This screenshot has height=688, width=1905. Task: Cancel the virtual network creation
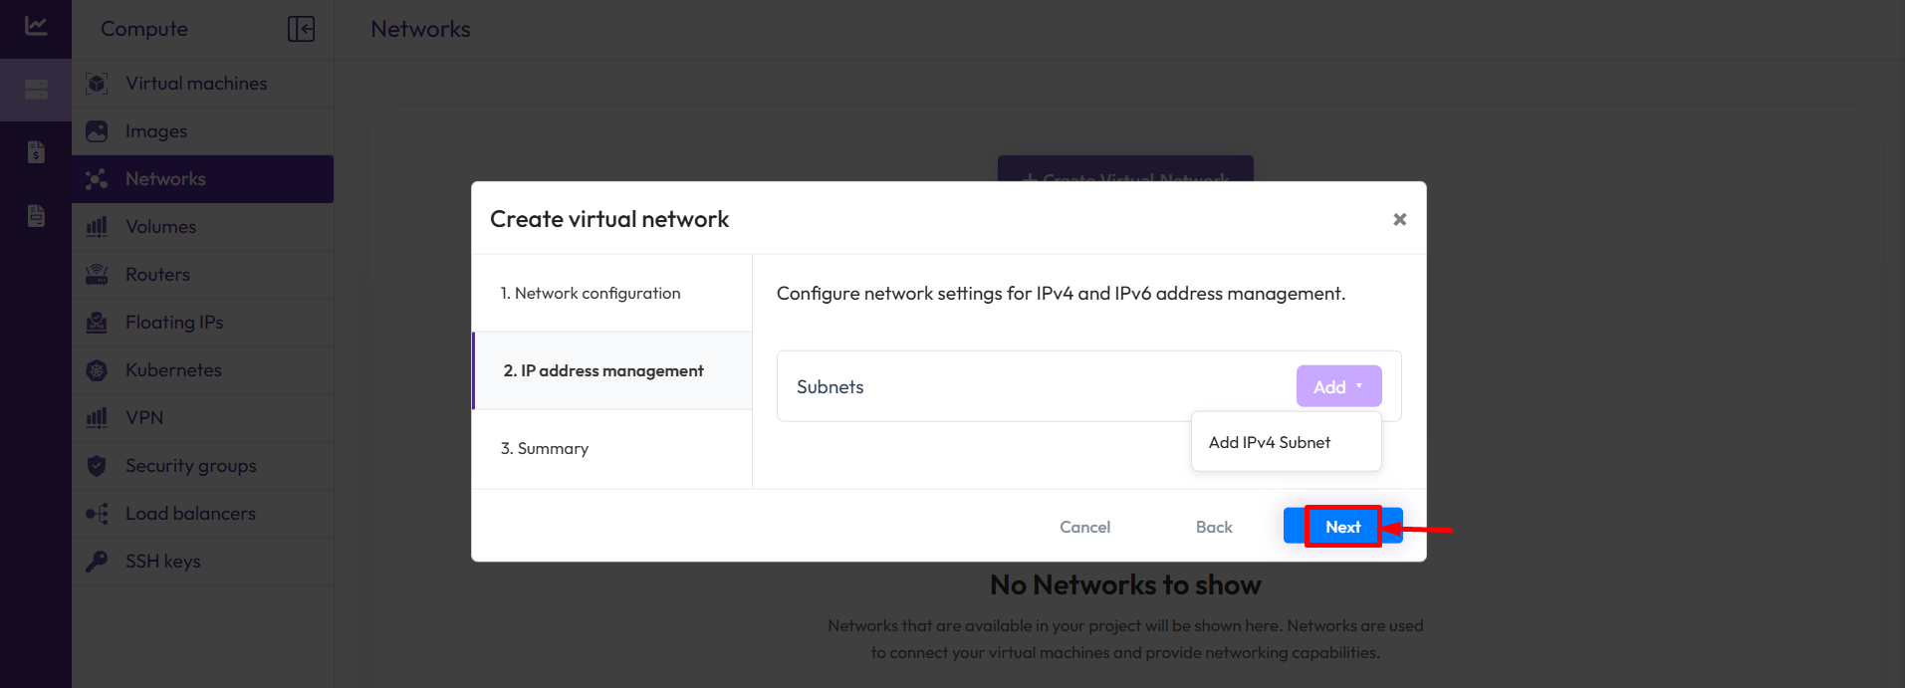pos(1084,527)
